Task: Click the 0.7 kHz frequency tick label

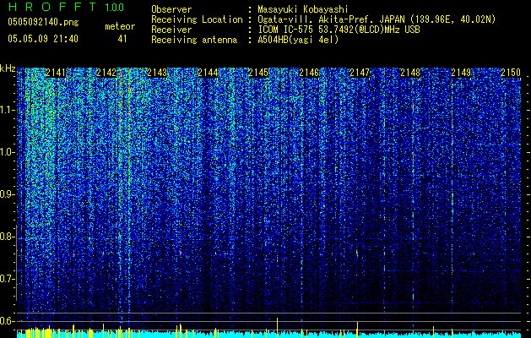Action: (x=7, y=279)
